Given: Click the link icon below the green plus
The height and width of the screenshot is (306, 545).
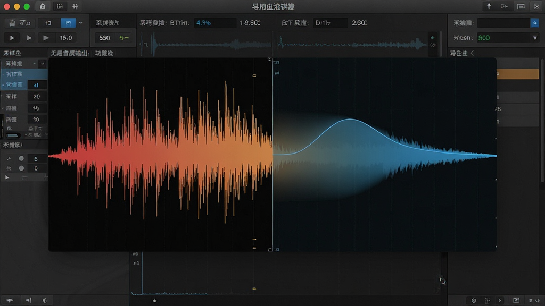Looking at the screenshot, I should pyautogui.click(x=432, y=45).
